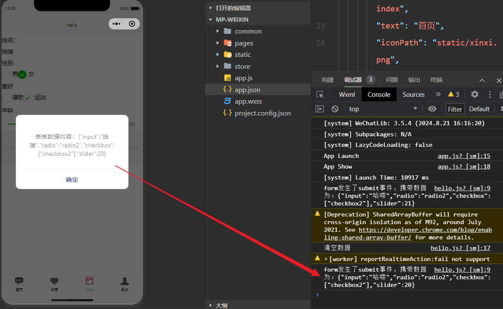This screenshot has width=503, height=309.
Task: Select the Console devtools tab
Action: pos(379,95)
